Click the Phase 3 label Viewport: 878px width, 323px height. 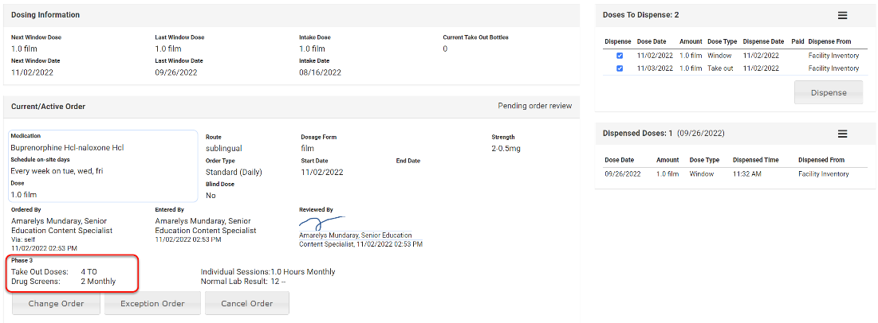click(22, 260)
